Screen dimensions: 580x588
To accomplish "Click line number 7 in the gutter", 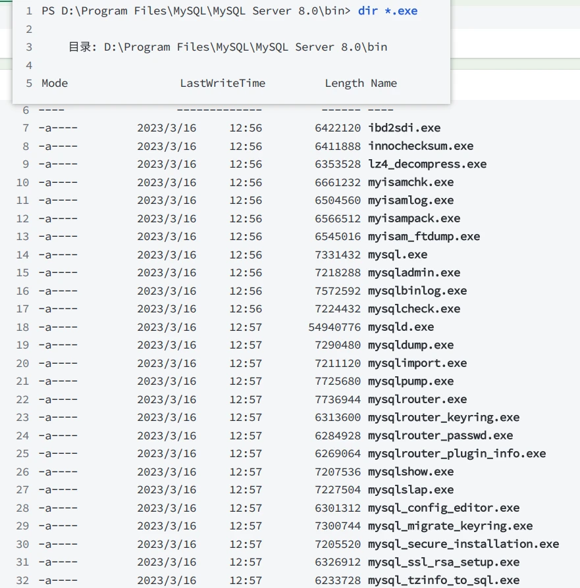I will [26, 128].
